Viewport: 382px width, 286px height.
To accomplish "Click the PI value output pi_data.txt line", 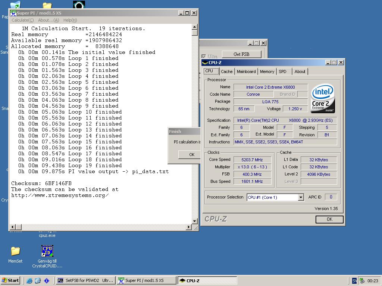I will pyautogui.click(x=93, y=171).
